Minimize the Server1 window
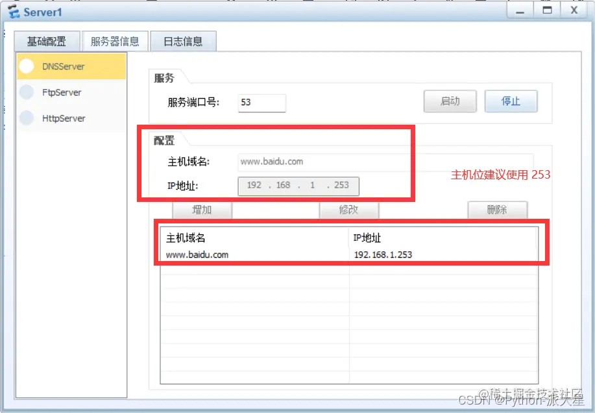 click(x=520, y=10)
